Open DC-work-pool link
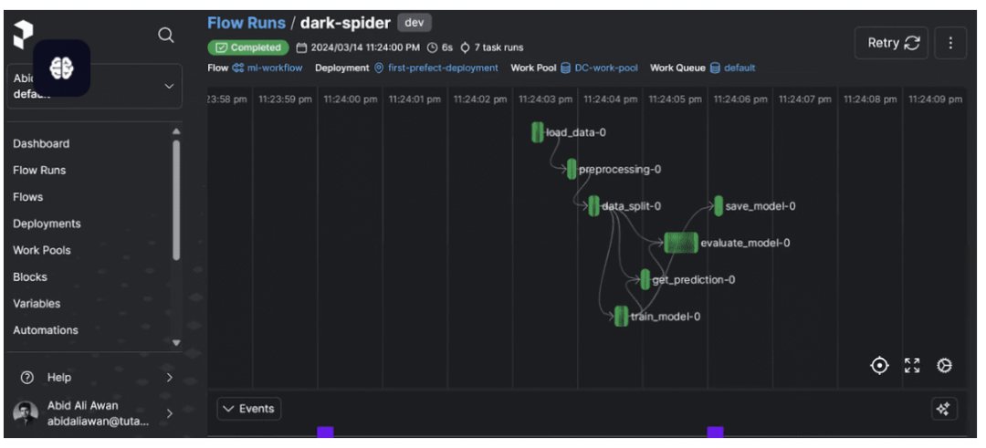The image size is (986, 448). [606, 68]
